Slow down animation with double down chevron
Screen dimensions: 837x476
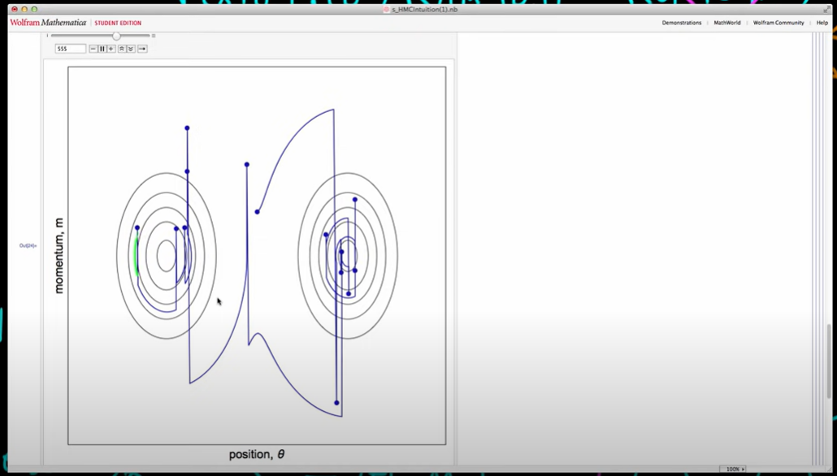click(130, 49)
